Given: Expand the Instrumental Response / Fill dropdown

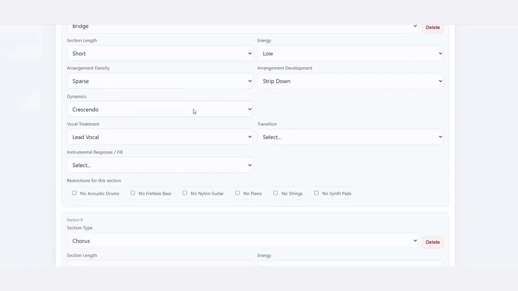Looking at the screenshot, I should (160, 165).
